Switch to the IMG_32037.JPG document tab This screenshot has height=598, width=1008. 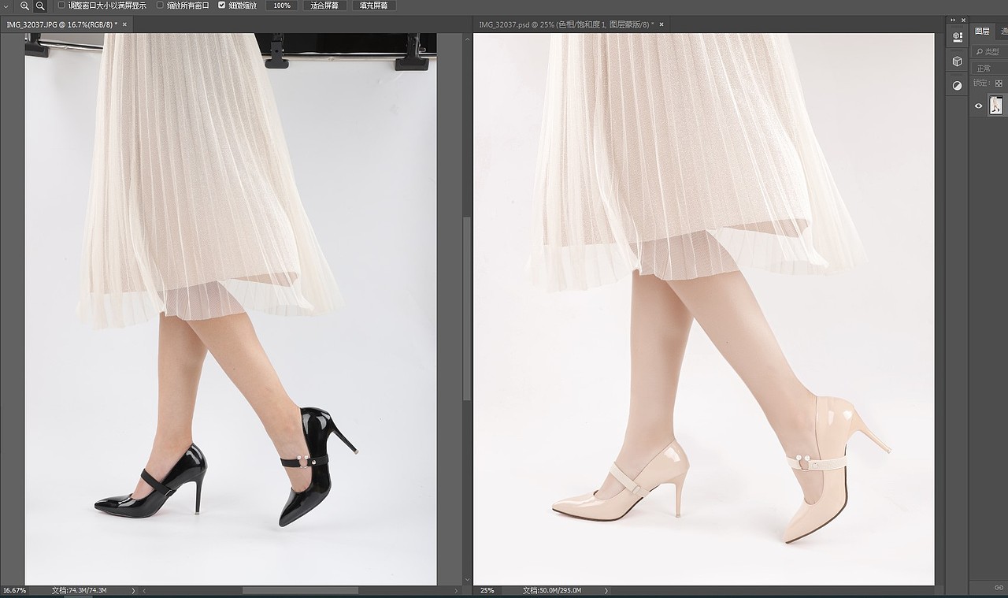point(61,24)
